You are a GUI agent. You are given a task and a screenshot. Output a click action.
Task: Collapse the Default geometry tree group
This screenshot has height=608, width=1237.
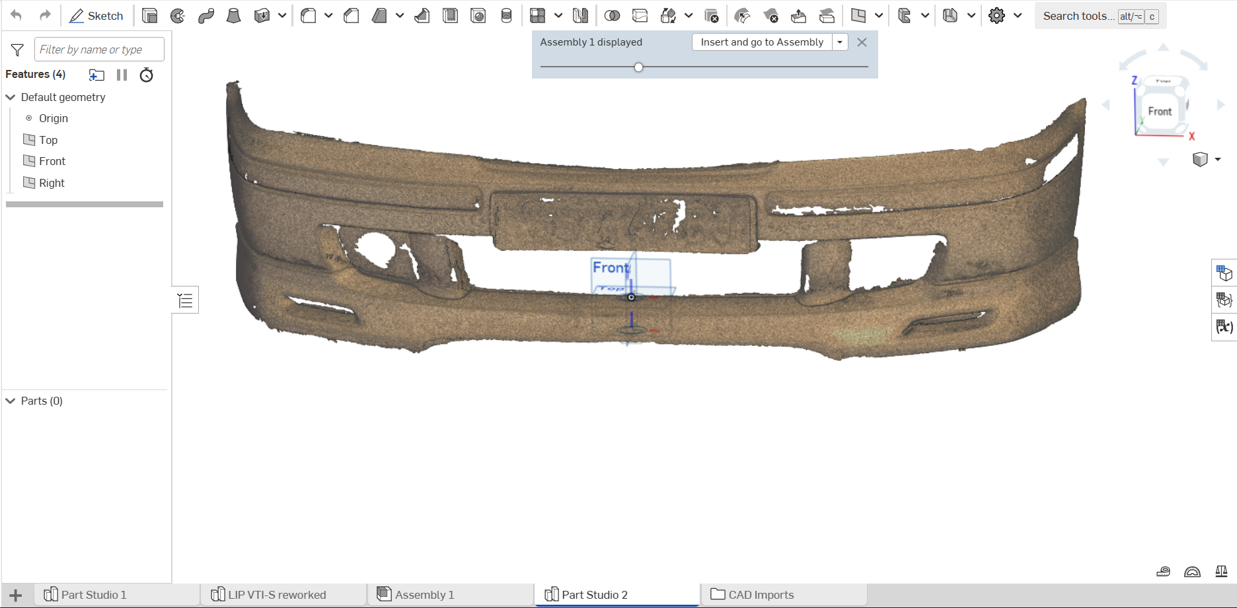coord(11,97)
